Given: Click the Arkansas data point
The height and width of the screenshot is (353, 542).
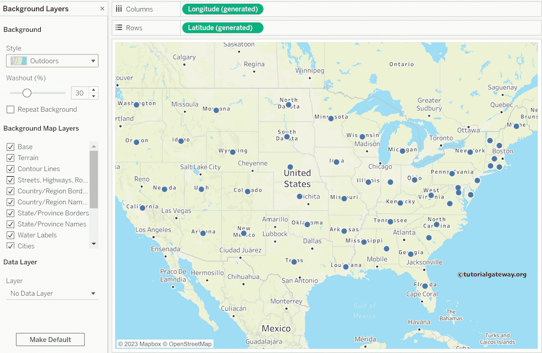Looking at the screenshot, I should pos(344,231).
